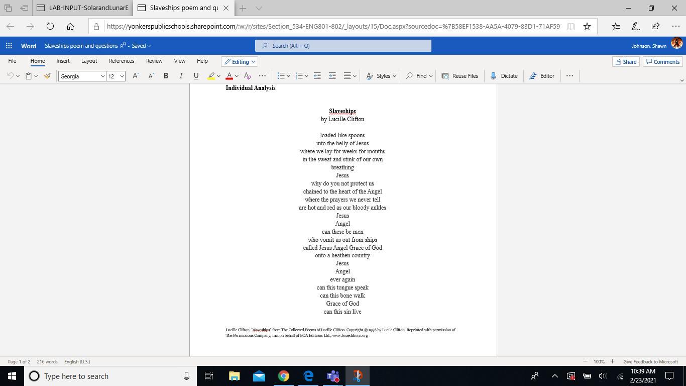Open the Comments pane
The width and height of the screenshot is (686, 386).
[x=663, y=62]
